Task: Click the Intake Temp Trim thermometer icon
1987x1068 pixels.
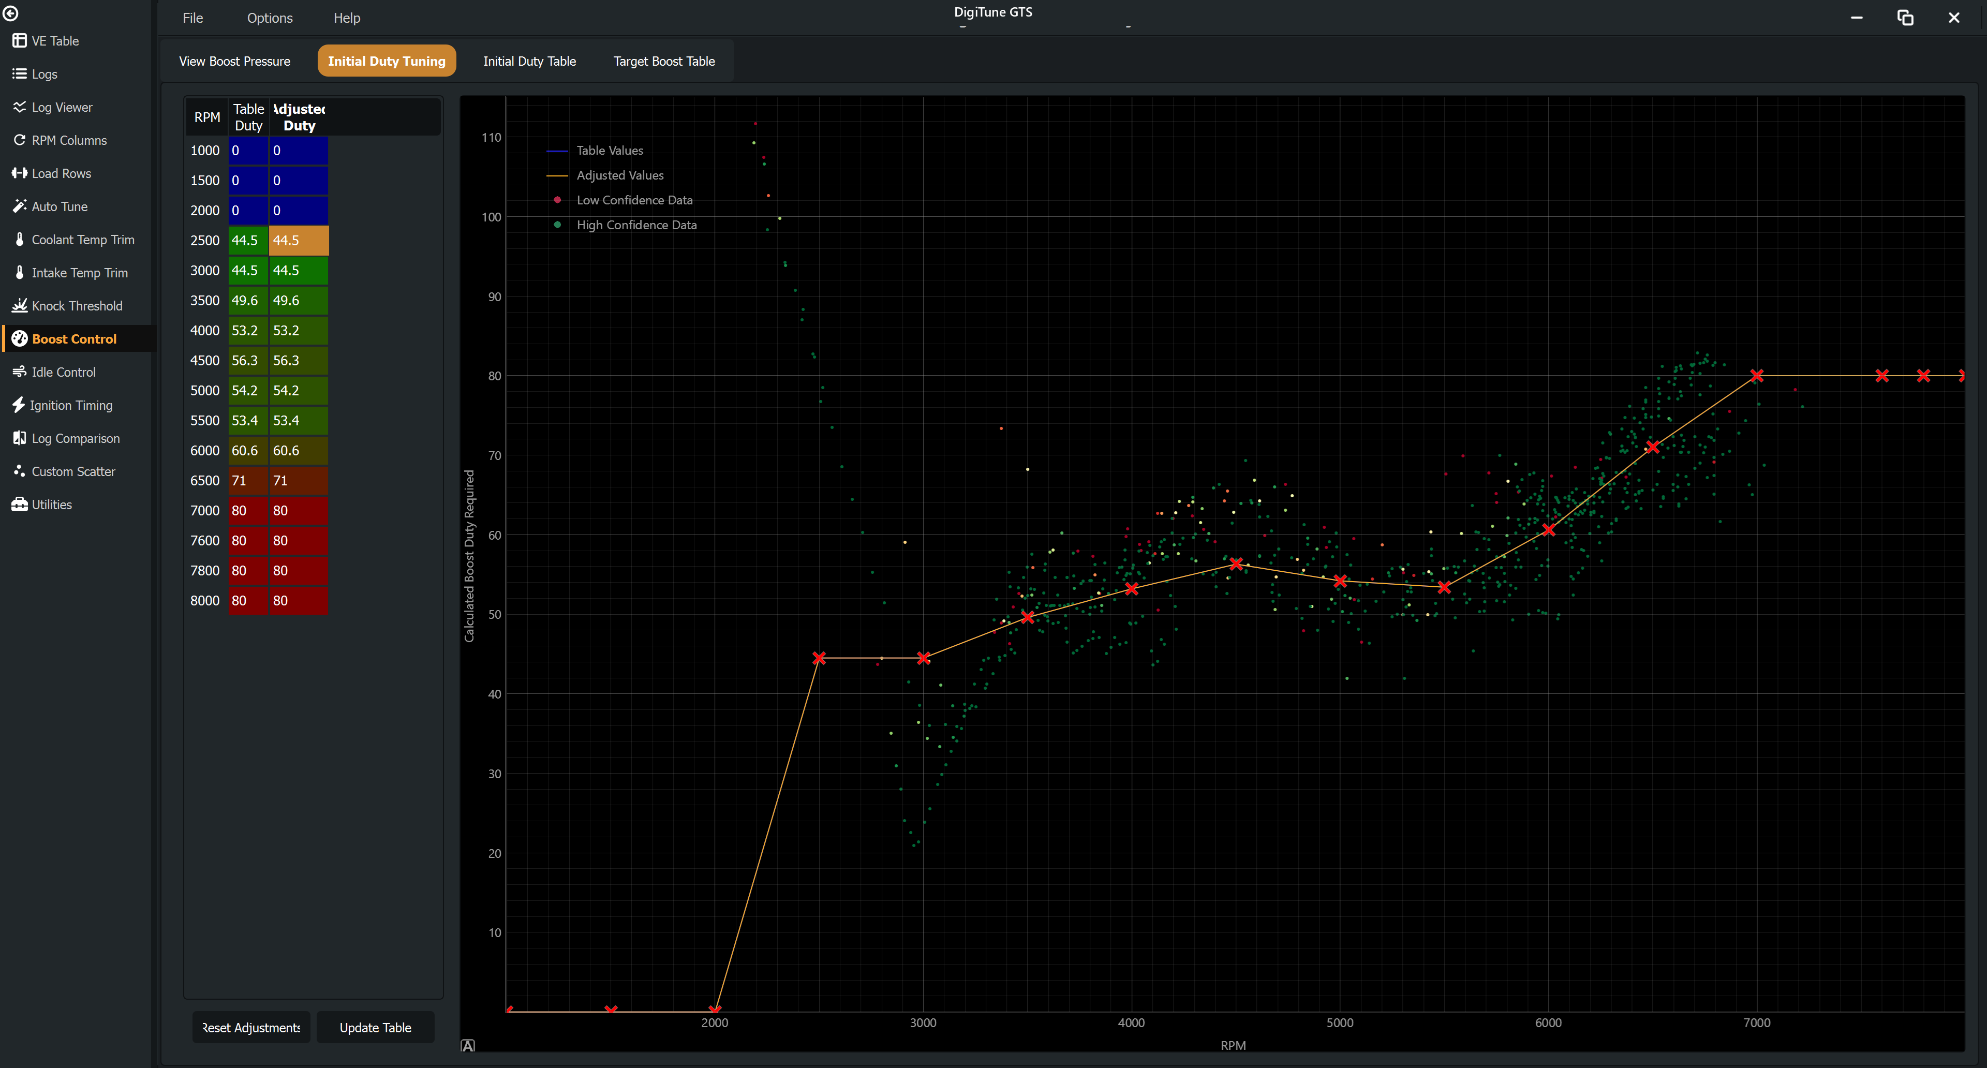Action: point(19,273)
